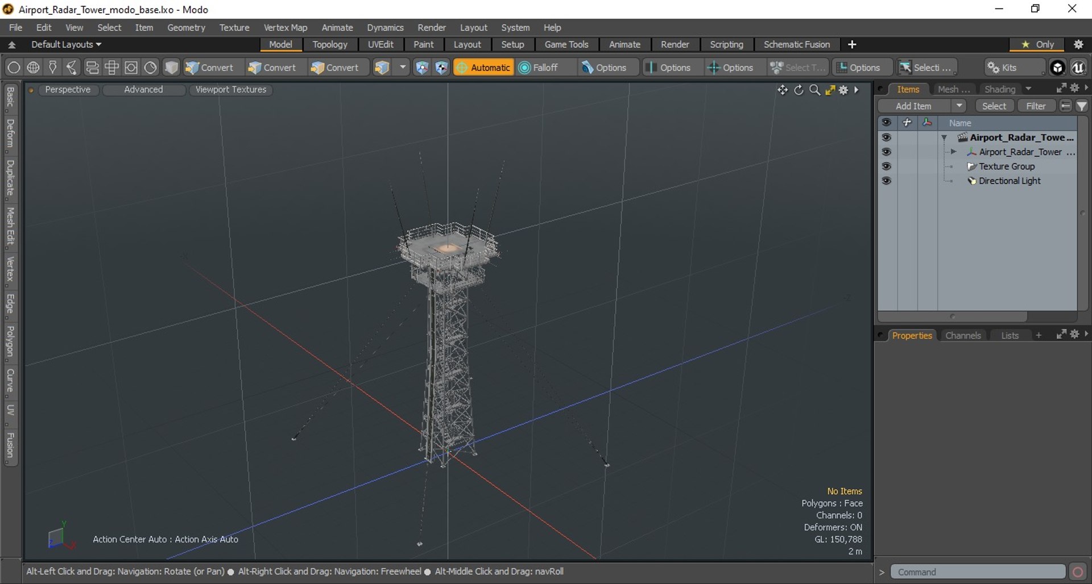
Task: Maximize the viewport with the yellow arrows
Action: (830, 90)
